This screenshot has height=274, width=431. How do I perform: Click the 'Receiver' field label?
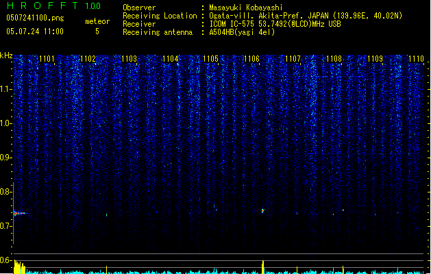tap(139, 24)
